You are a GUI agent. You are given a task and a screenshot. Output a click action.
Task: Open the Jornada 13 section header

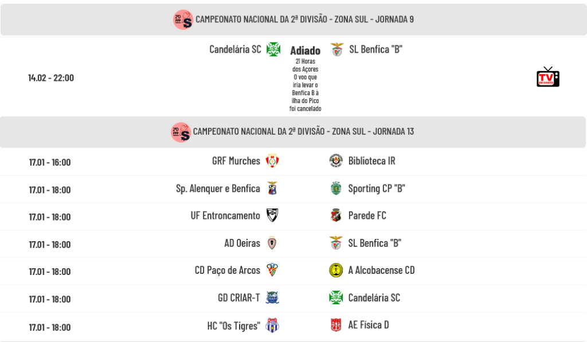click(303, 132)
